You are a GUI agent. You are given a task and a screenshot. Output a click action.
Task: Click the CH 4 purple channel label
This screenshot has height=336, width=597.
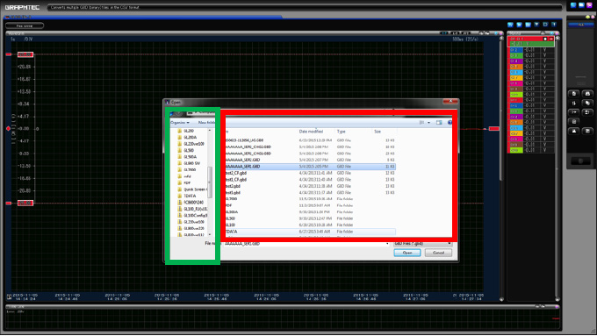click(515, 61)
